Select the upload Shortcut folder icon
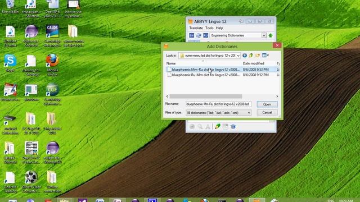 coord(10,152)
